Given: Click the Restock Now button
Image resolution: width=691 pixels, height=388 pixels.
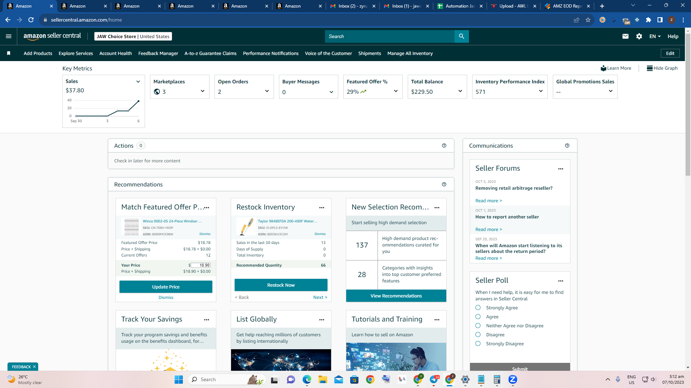Looking at the screenshot, I should [281, 285].
